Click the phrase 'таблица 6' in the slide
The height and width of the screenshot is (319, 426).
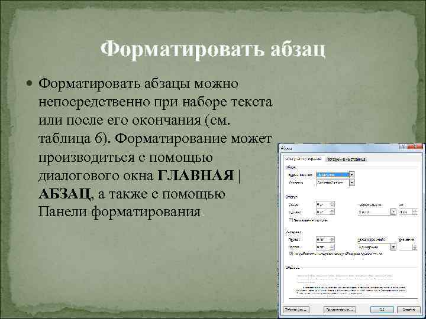[70, 139]
